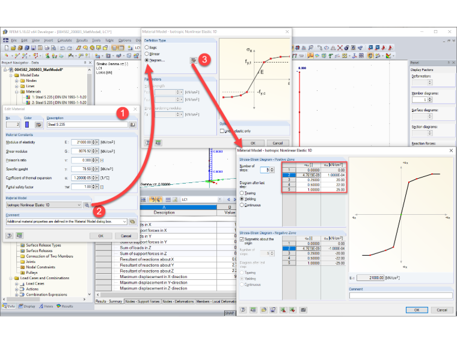Click the Save floppy disk toolbar icon
This screenshot has width=457, height=343.
34,48
